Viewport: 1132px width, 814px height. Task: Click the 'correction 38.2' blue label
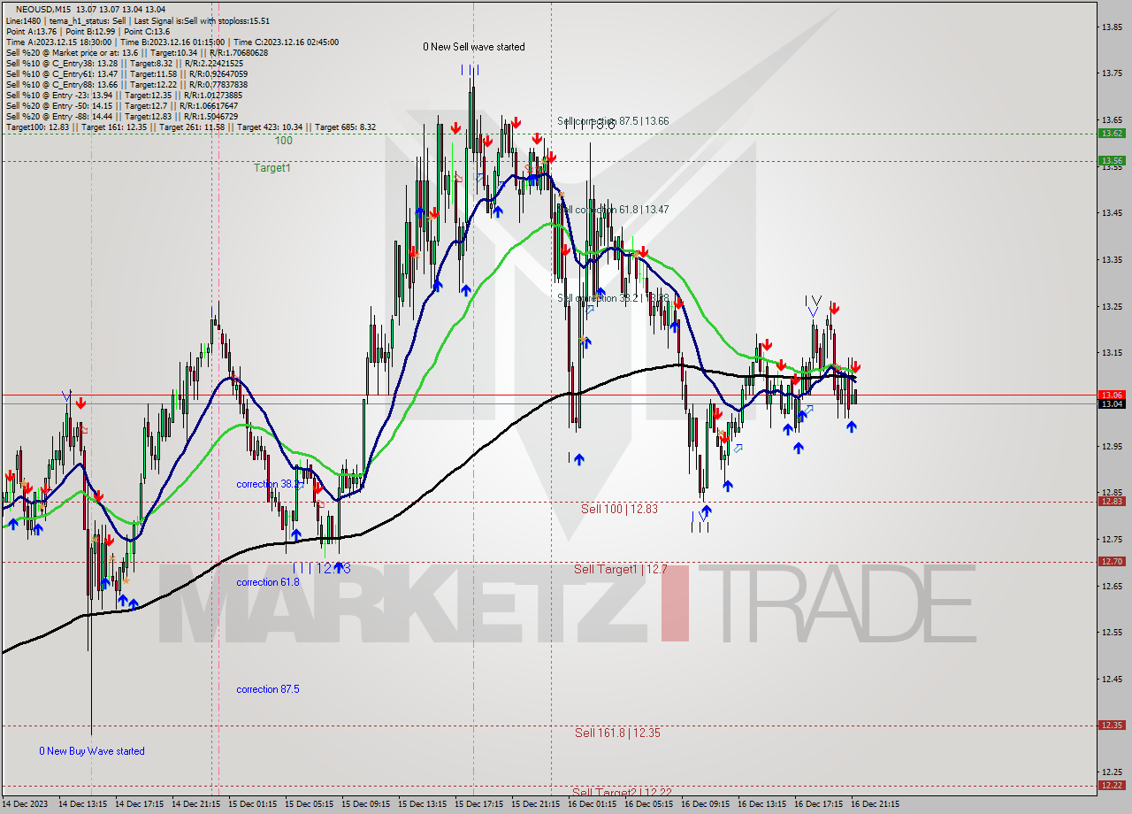point(268,485)
